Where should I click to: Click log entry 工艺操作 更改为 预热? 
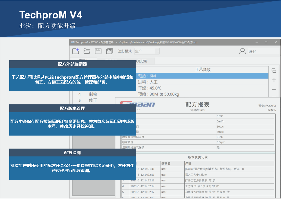click(202, 186)
